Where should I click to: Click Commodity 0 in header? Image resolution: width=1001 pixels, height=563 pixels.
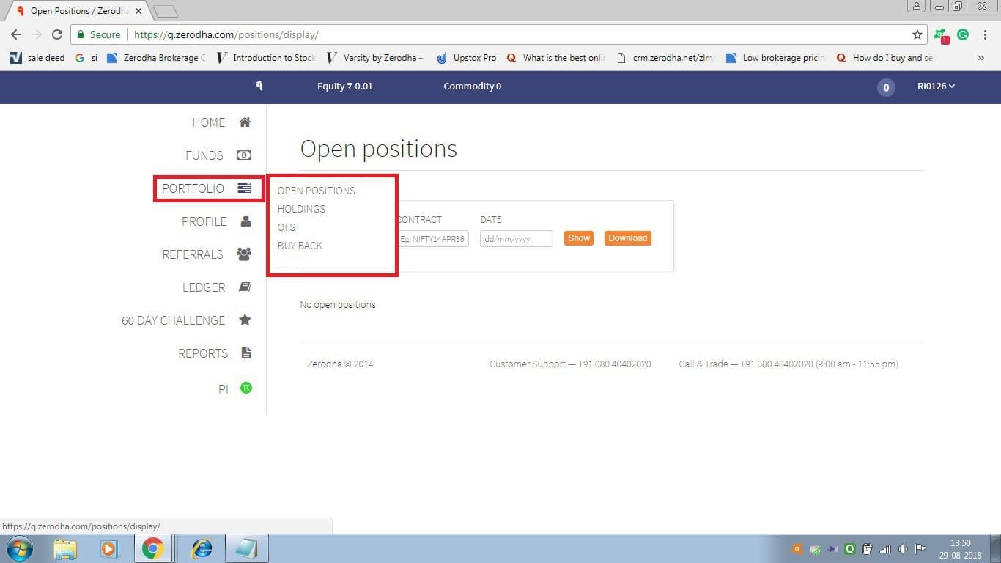pos(473,86)
